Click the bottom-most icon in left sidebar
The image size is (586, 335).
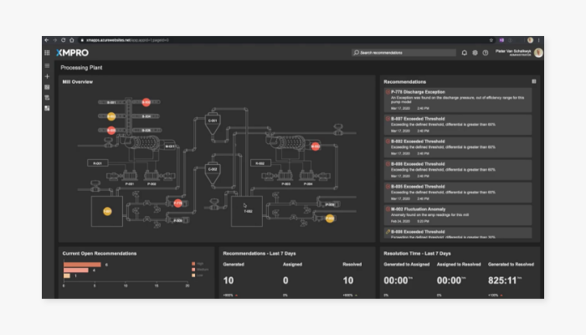(x=47, y=108)
